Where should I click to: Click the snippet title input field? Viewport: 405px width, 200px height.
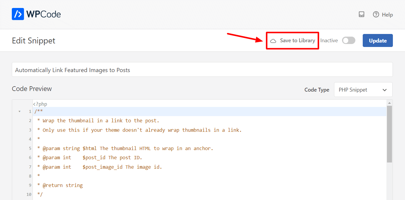[202, 70]
